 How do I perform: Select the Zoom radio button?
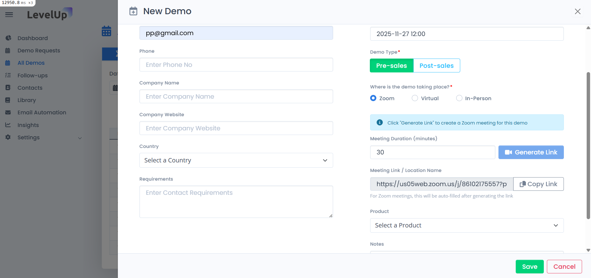[x=373, y=98]
